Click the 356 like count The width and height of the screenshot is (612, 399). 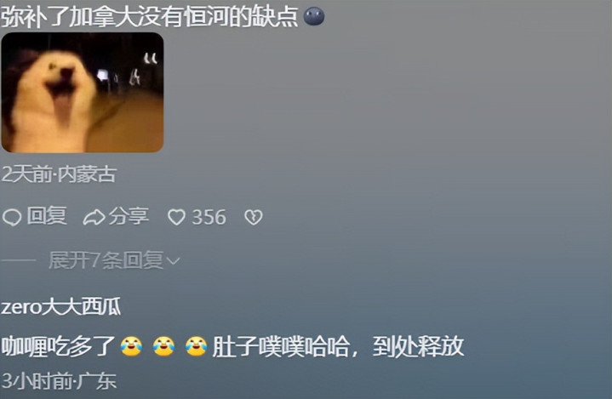(x=209, y=217)
